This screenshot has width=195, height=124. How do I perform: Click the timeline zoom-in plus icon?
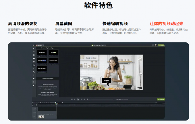coord(63,103)
